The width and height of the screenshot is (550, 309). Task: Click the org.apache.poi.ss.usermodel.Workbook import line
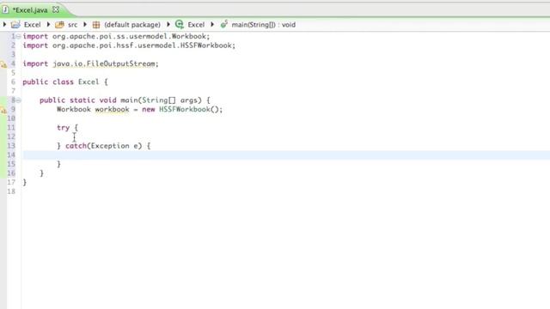pyautogui.click(x=116, y=36)
